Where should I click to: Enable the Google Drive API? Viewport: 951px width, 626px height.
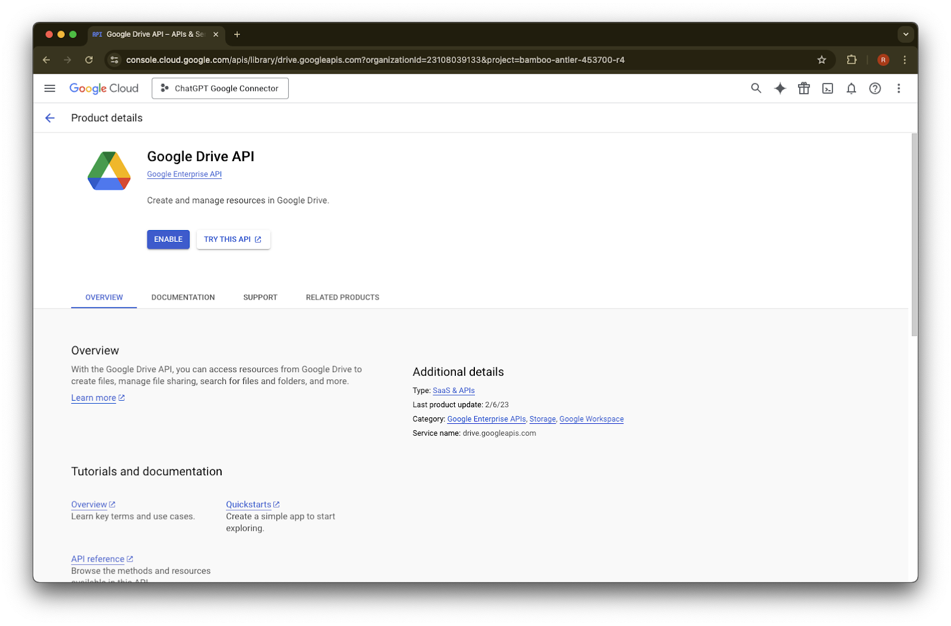click(x=168, y=240)
